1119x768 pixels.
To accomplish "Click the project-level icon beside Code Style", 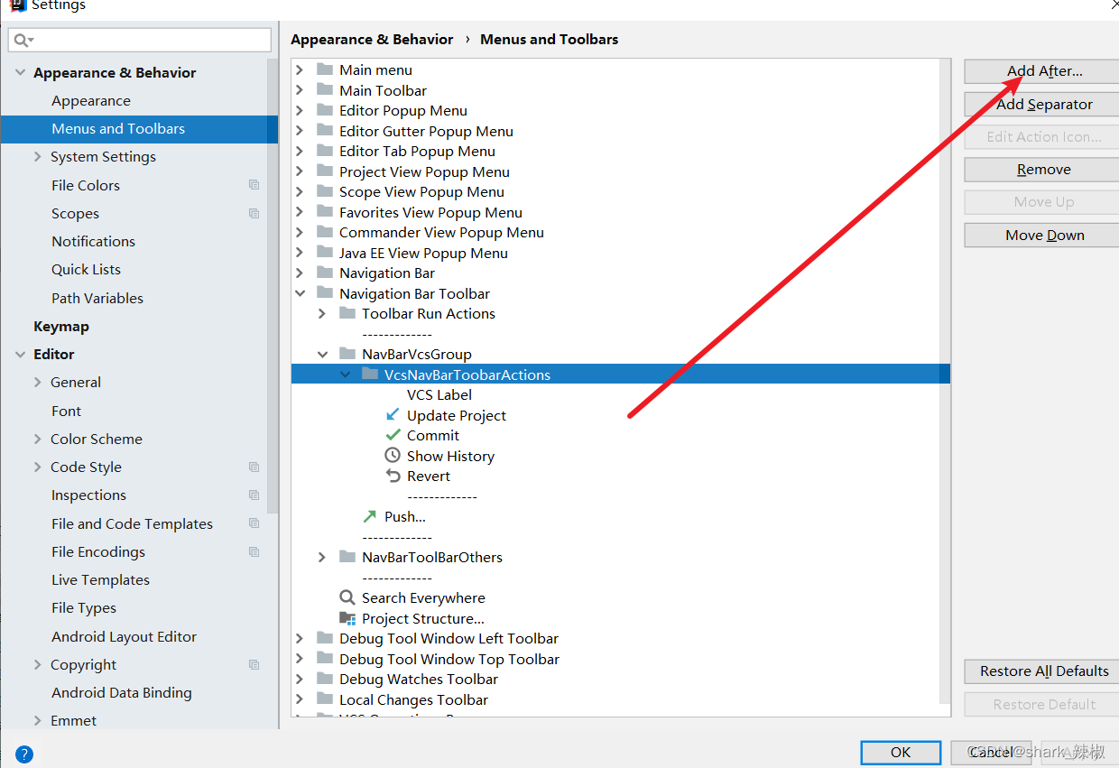I will tap(254, 467).
